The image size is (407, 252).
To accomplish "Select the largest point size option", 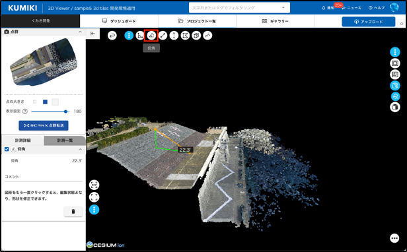I will point(55,102).
